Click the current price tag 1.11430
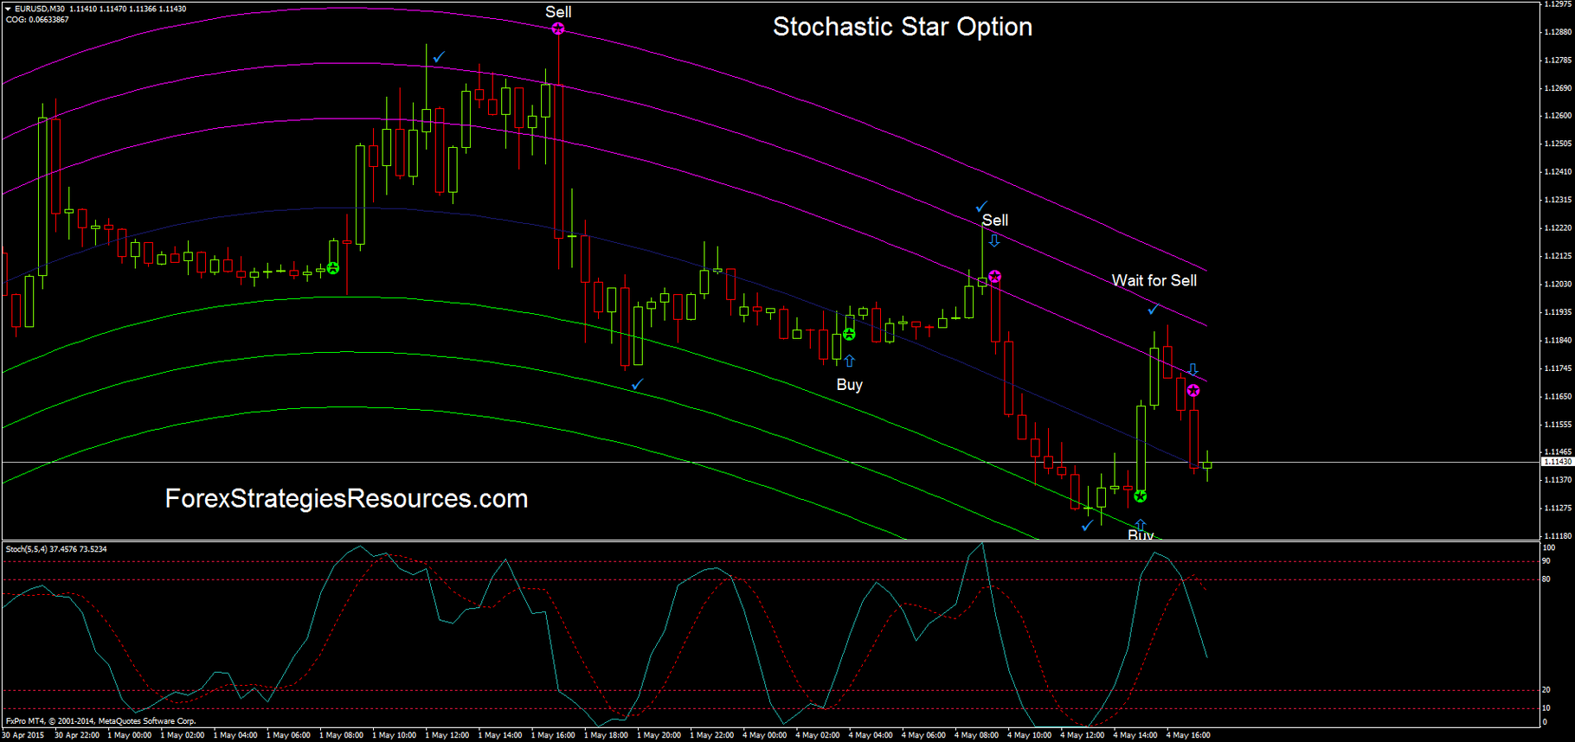 [1557, 462]
